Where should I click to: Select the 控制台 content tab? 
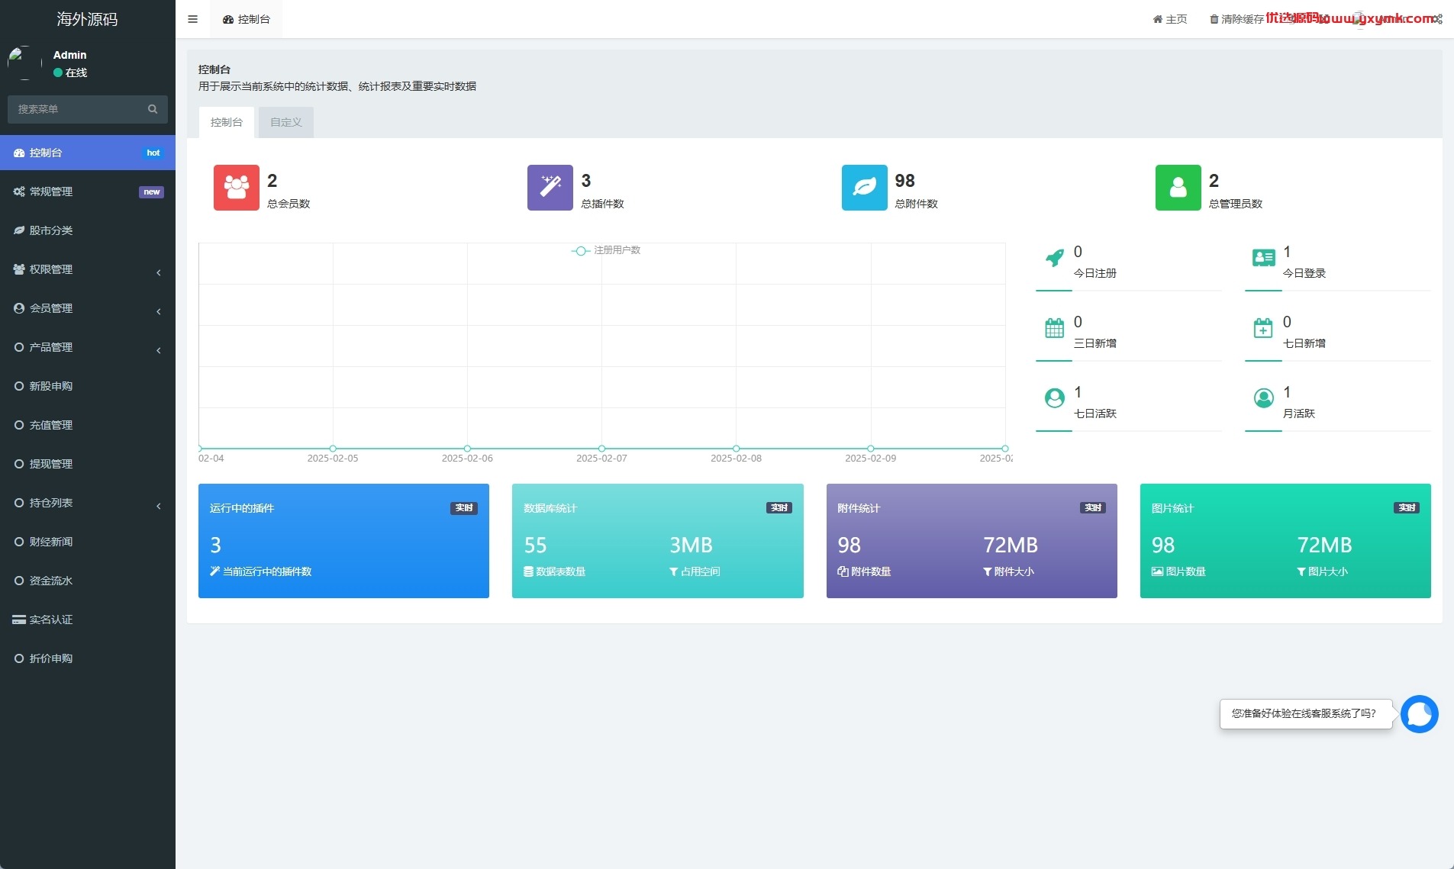click(227, 122)
